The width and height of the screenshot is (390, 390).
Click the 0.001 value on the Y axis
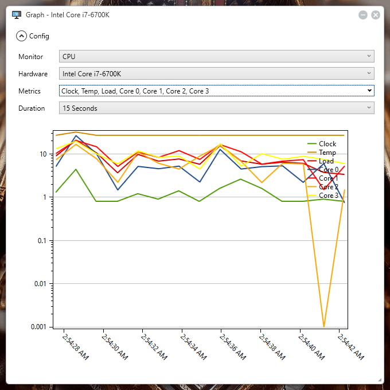click(x=38, y=326)
